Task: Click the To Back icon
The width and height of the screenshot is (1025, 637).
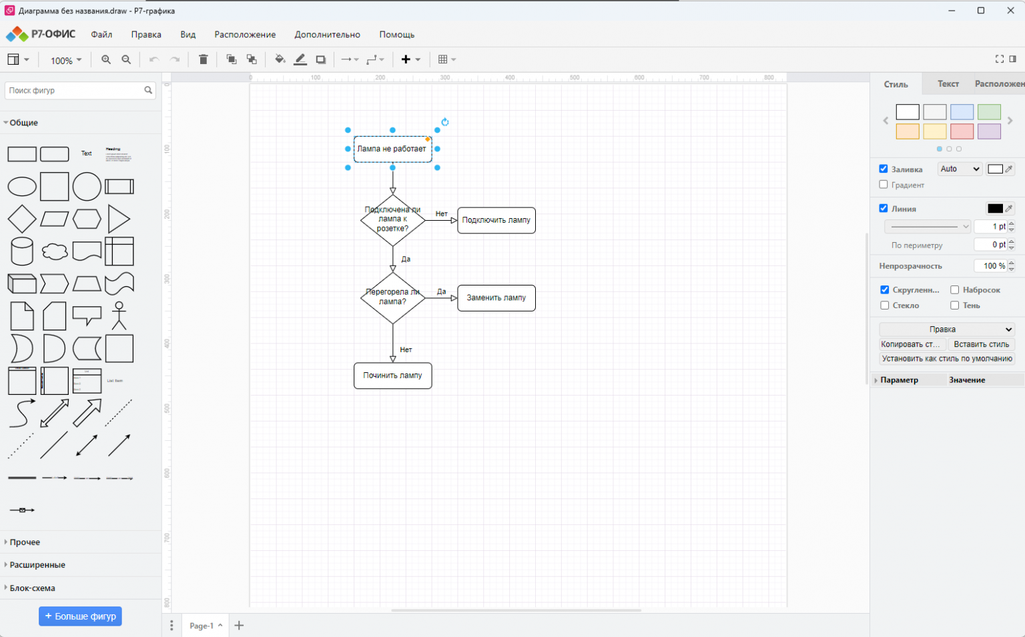Action: coord(252,59)
